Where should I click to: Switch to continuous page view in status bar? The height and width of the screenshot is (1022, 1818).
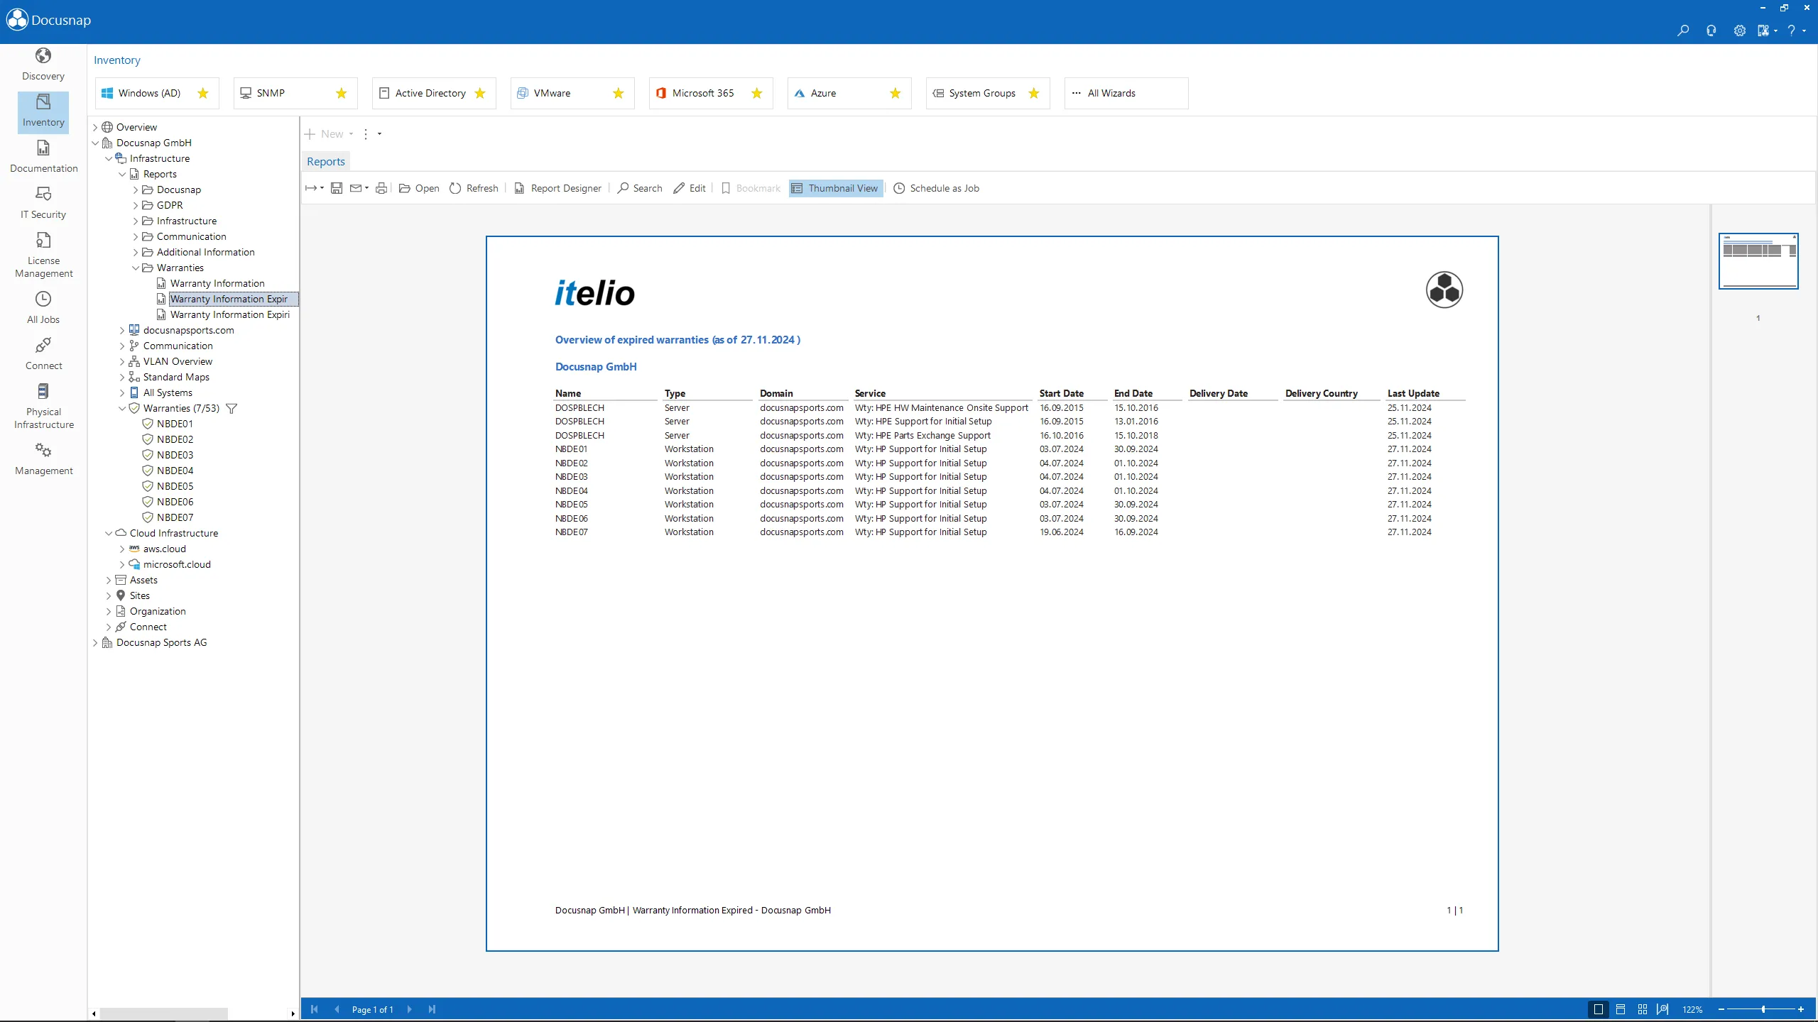[1621, 1009]
